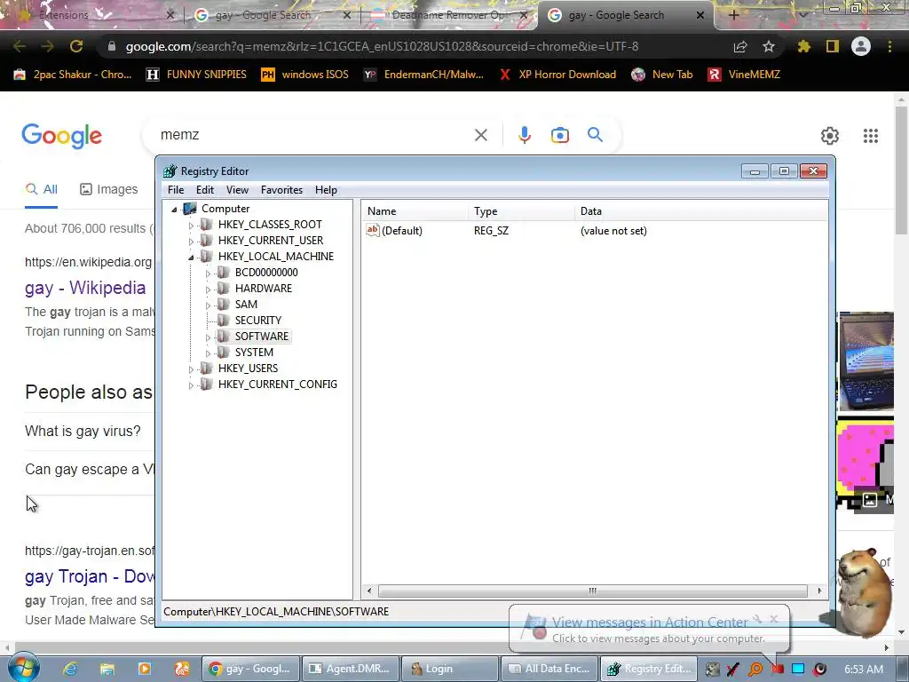The image size is (909, 682).
Task: Select the Images search tab
Action: point(109,189)
